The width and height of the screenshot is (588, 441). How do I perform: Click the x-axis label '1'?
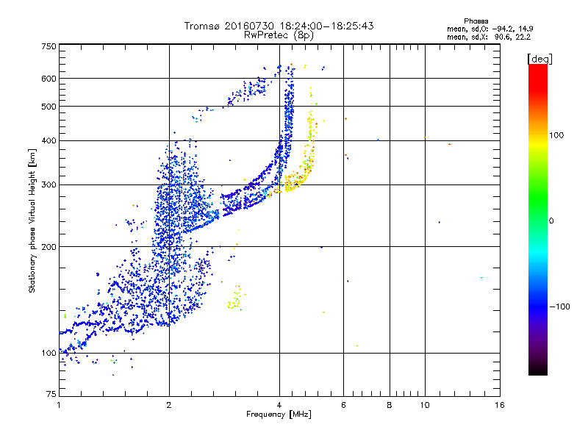pos(59,405)
